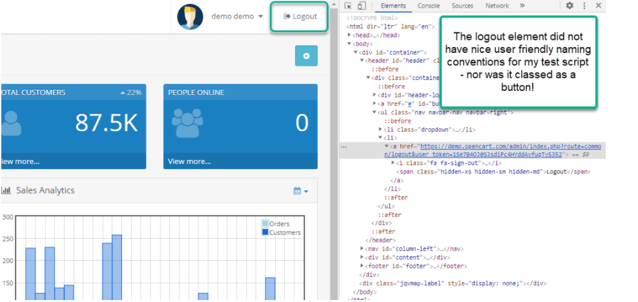
Task: Click the user avatar picture
Action: [x=190, y=17]
